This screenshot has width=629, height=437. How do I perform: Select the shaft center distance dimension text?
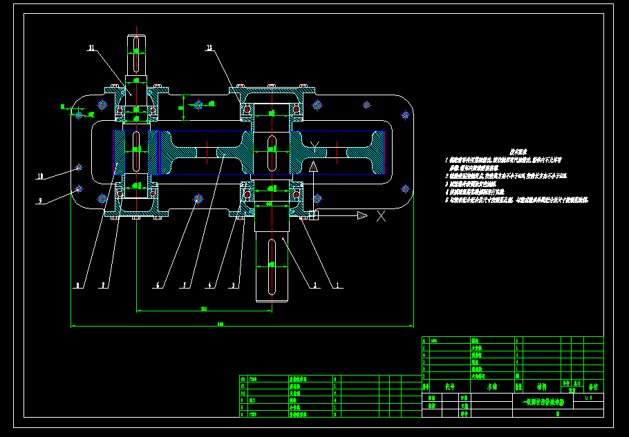point(204,308)
